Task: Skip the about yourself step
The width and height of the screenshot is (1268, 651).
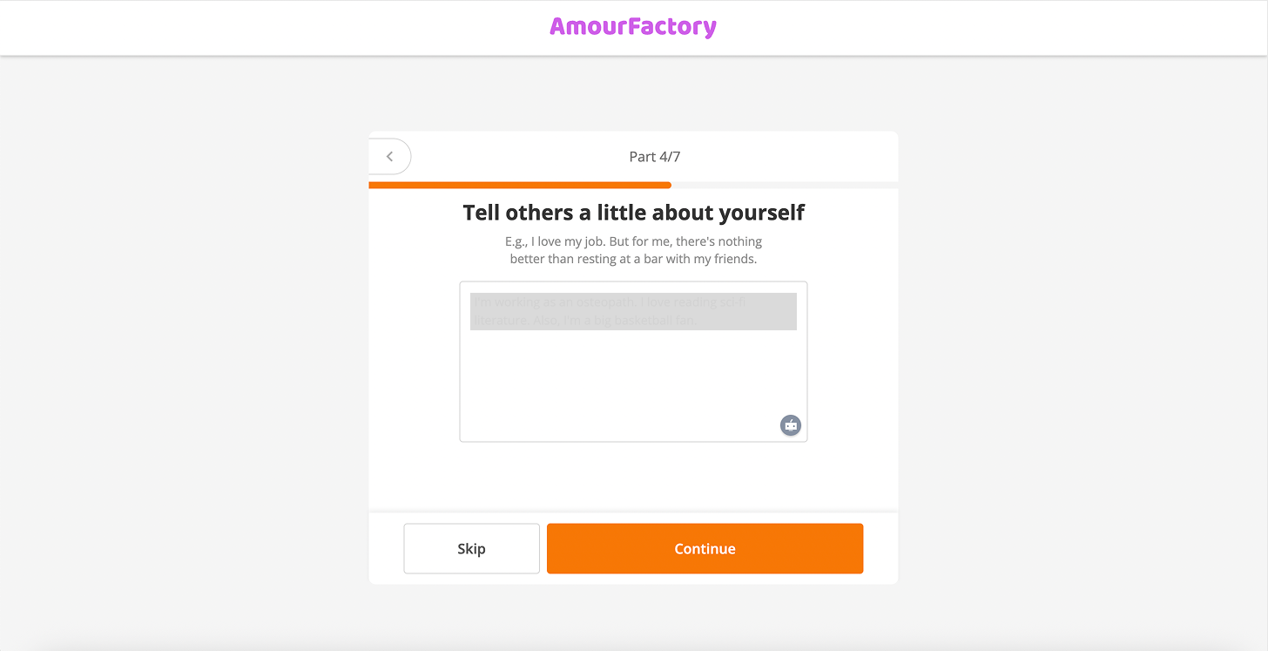Action: tap(471, 548)
